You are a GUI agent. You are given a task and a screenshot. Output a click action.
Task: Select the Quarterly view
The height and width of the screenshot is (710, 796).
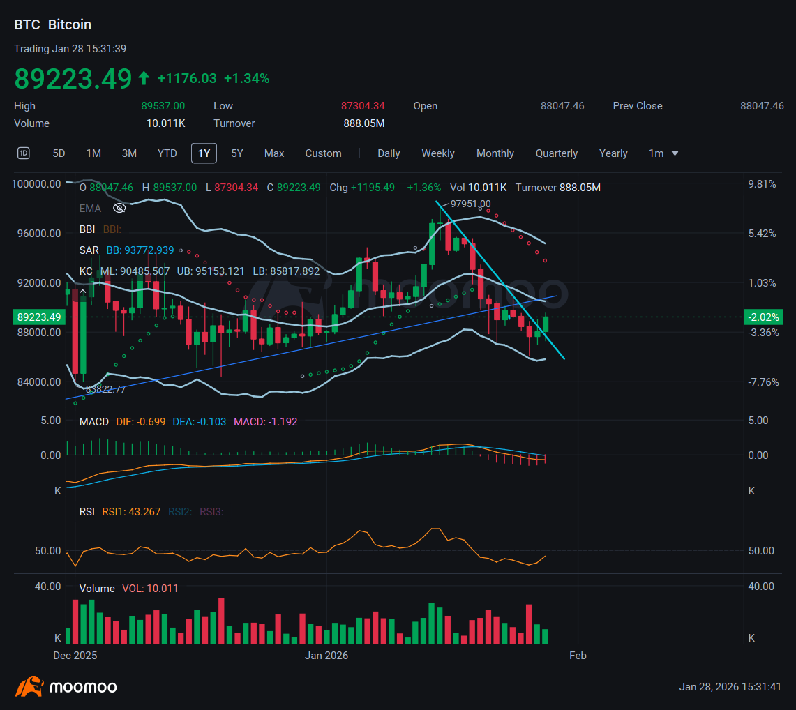click(x=557, y=153)
